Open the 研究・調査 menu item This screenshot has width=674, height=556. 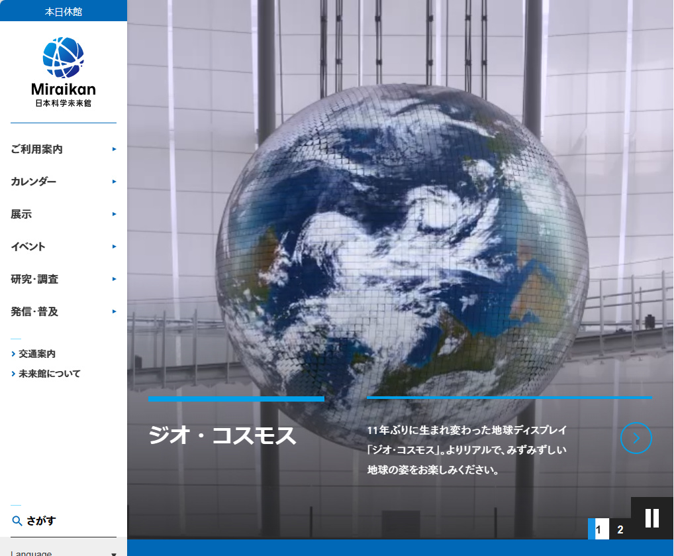pyautogui.click(x=34, y=280)
